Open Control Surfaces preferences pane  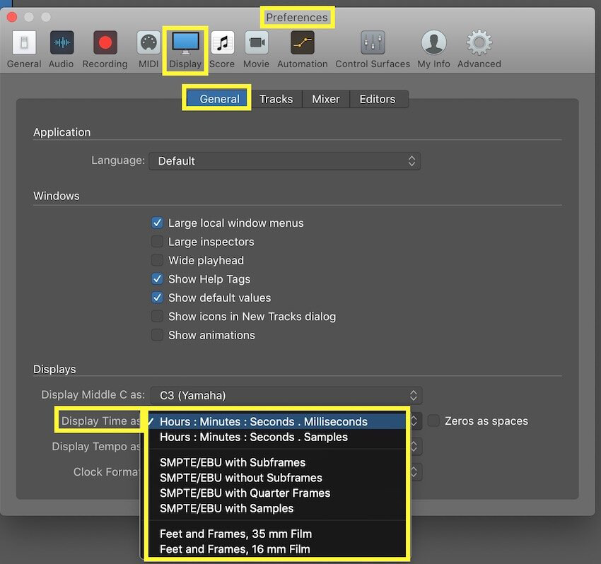point(373,49)
